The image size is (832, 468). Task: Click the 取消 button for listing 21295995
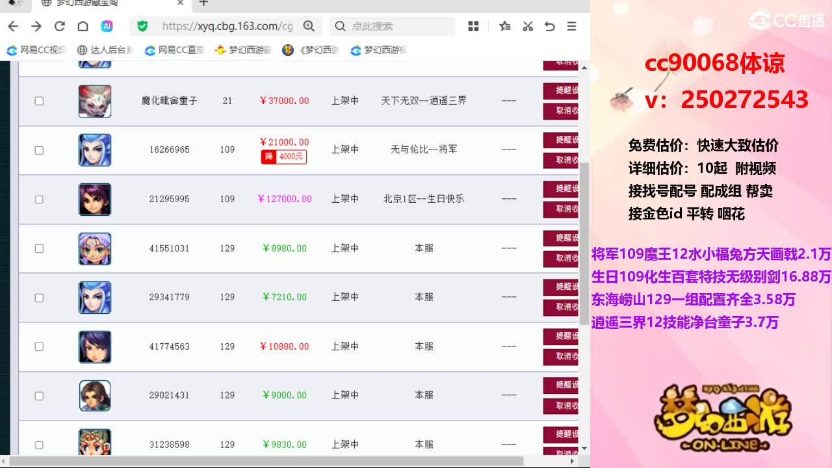click(561, 209)
